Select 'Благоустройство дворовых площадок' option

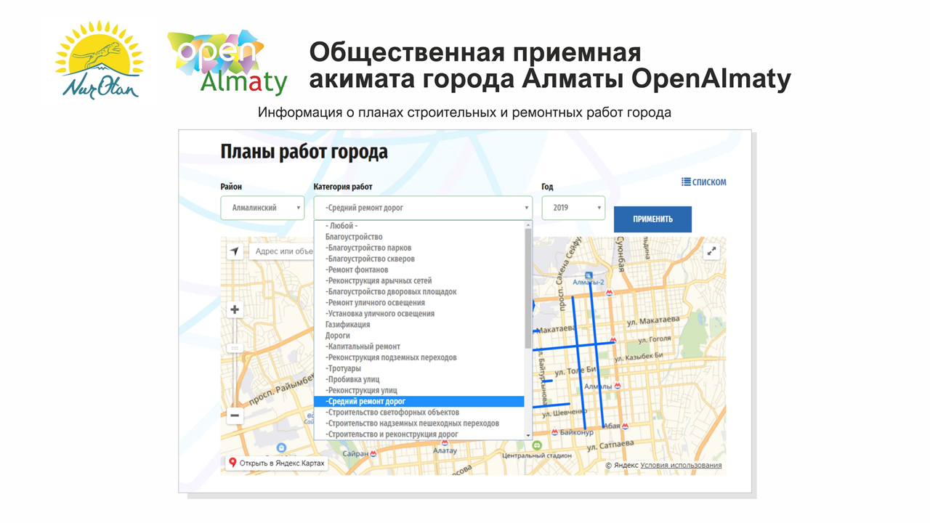point(418,291)
